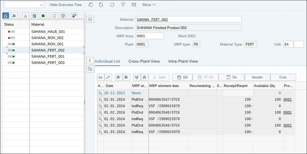Open details magnifier for 02.01.2024 IndReq row
Image resolution: width=307 pixels, height=154 pixels.
click(x=100, y=106)
